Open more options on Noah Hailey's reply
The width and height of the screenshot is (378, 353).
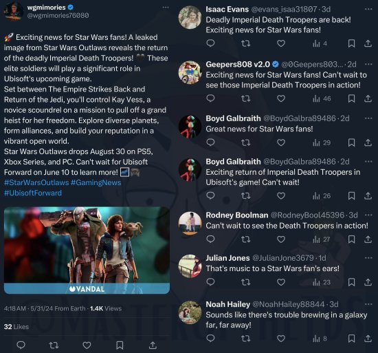click(368, 304)
